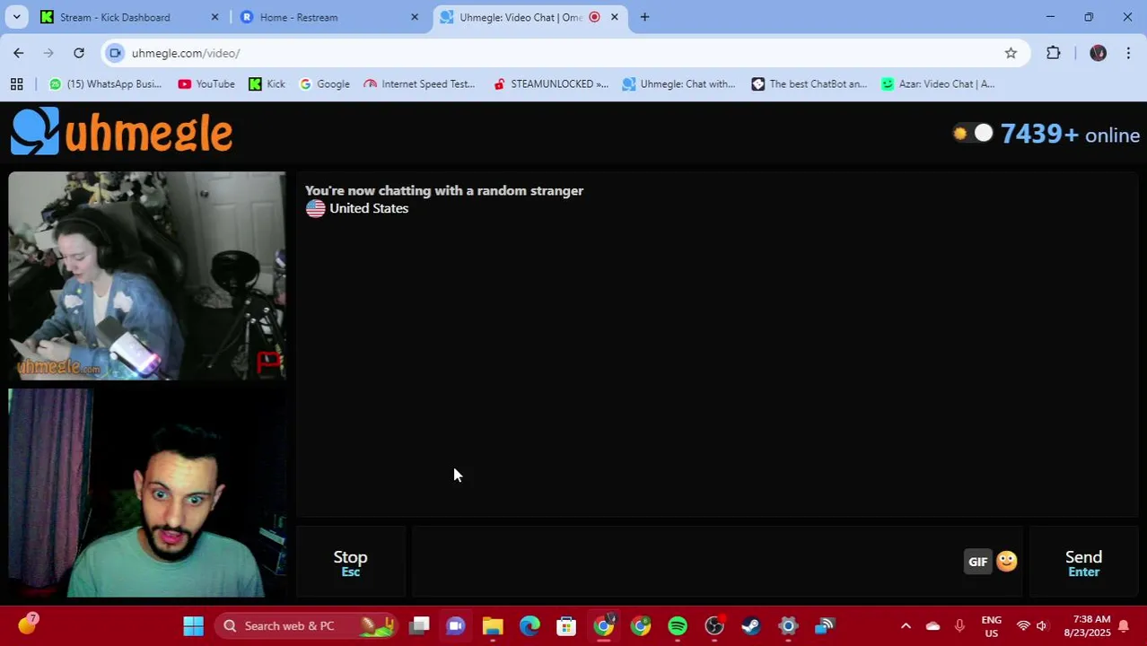Open the STEAMUNLOCKED bookmark
Screen dimensions: 1147x646
click(551, 83)
